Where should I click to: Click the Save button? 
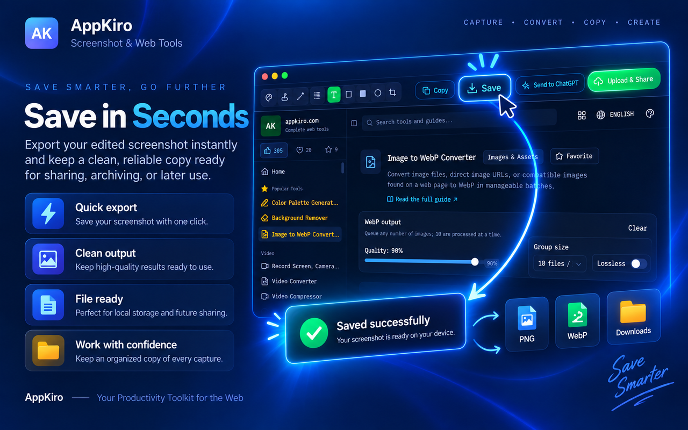click(x=484, y=88)
